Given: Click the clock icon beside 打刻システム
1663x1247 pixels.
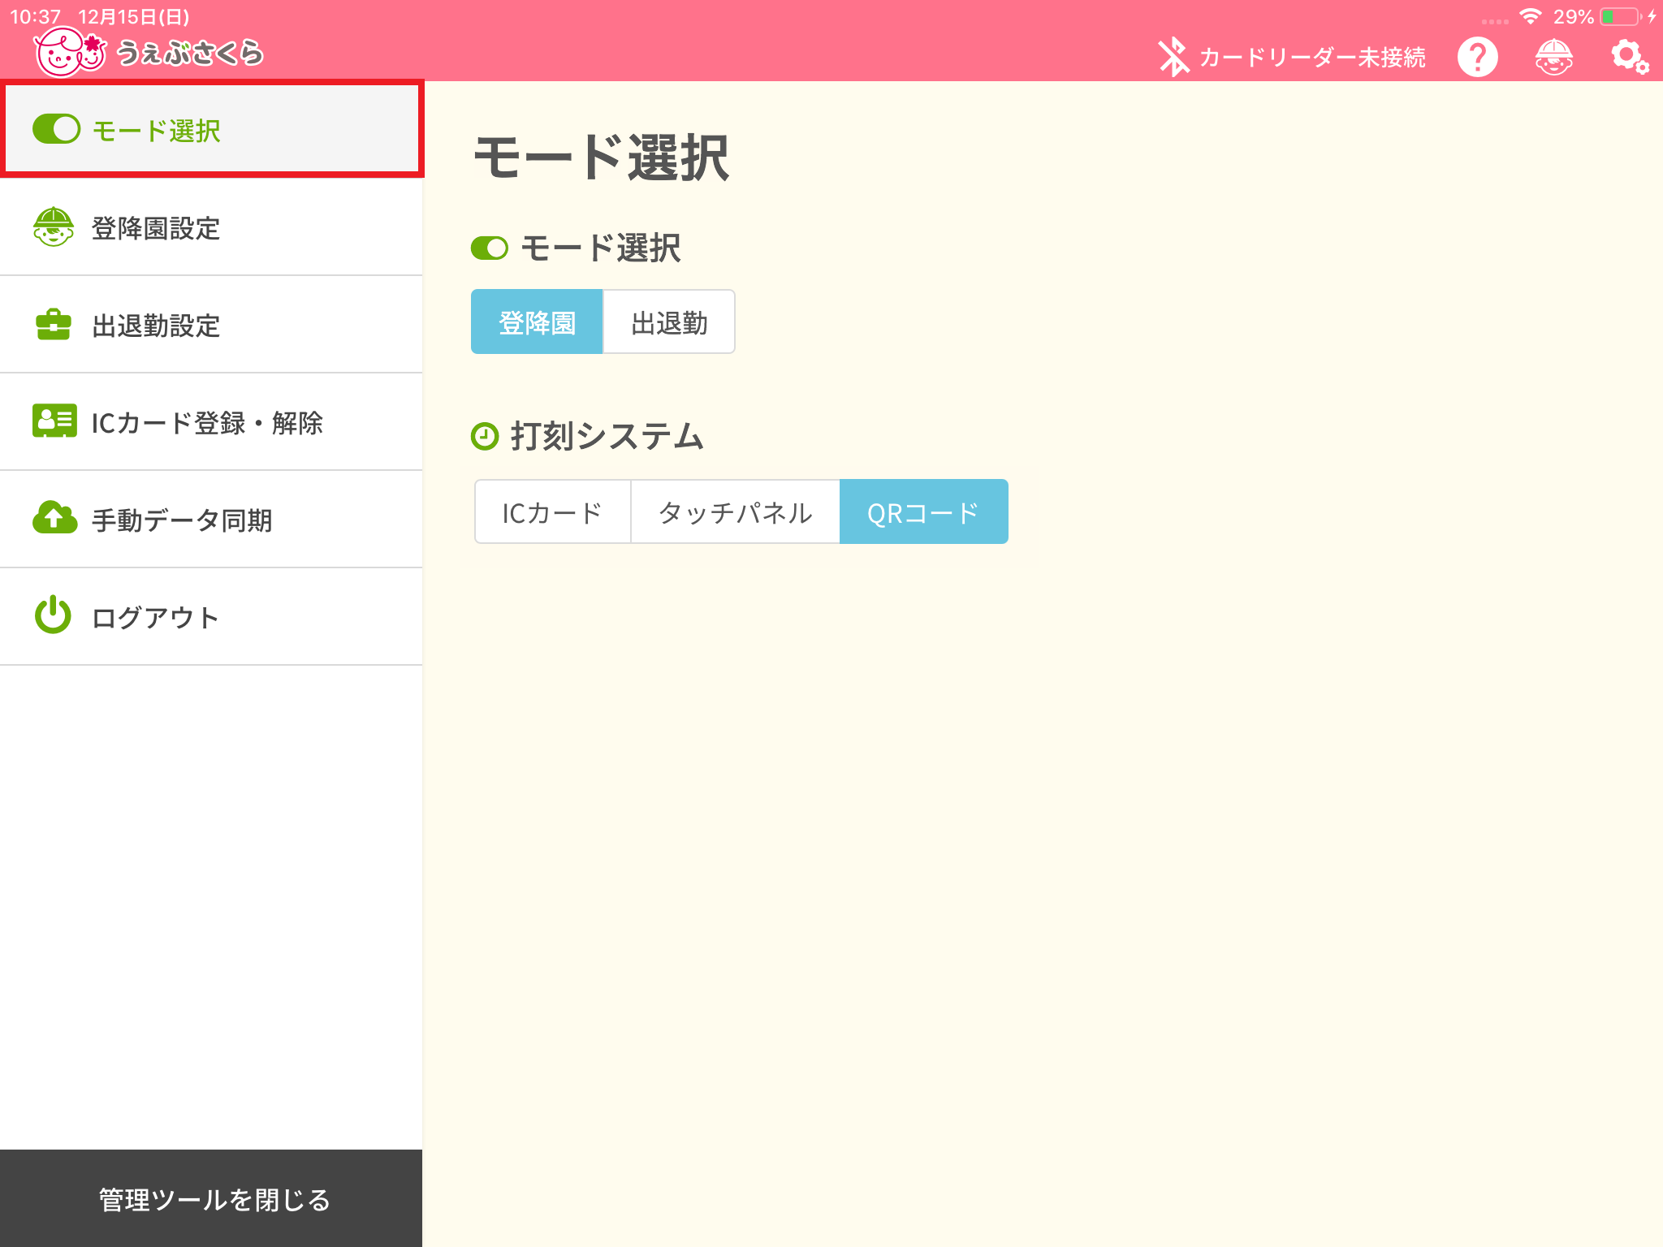Looking at the screenshot, I should [x=485, y=436].
